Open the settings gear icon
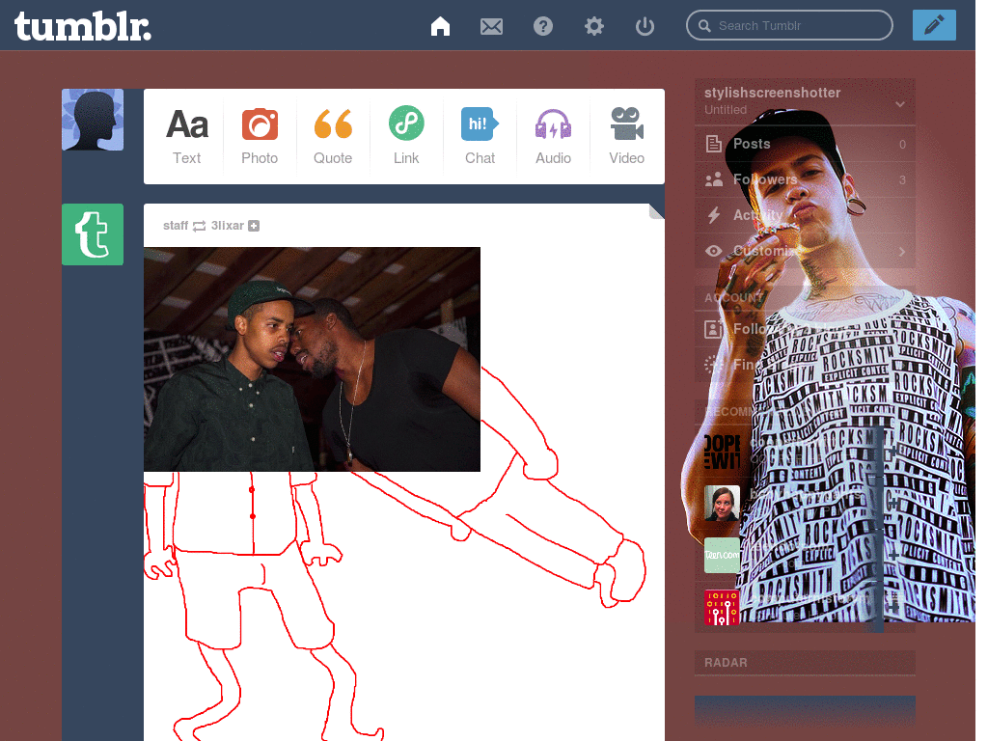 593,26
